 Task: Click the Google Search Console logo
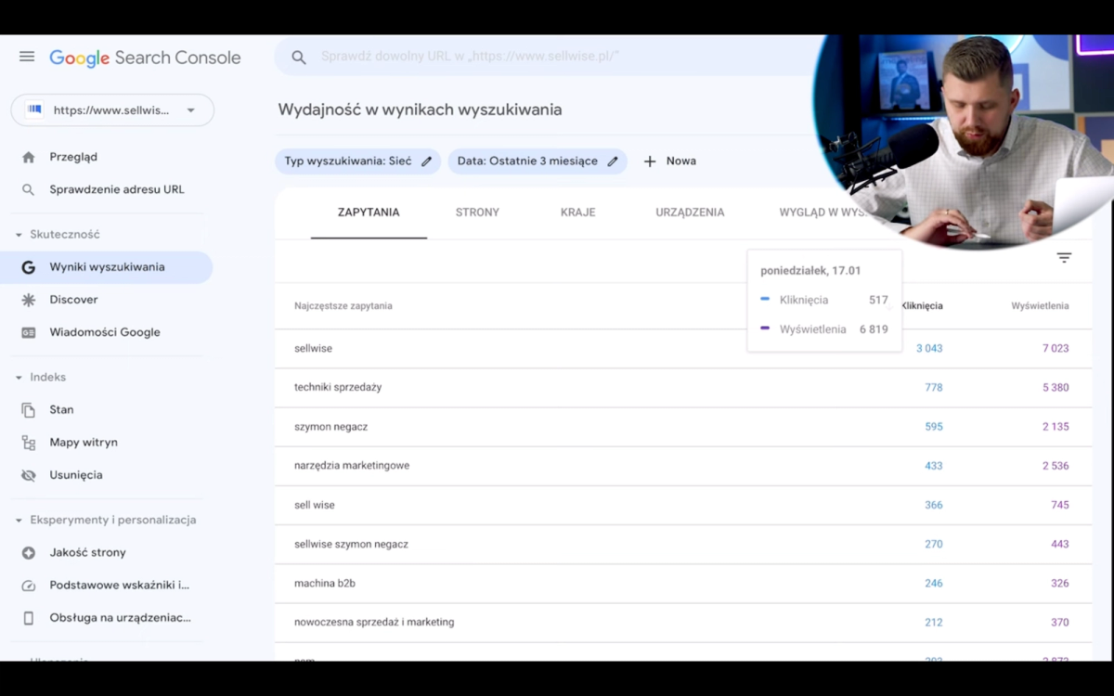tap(145, 58)
